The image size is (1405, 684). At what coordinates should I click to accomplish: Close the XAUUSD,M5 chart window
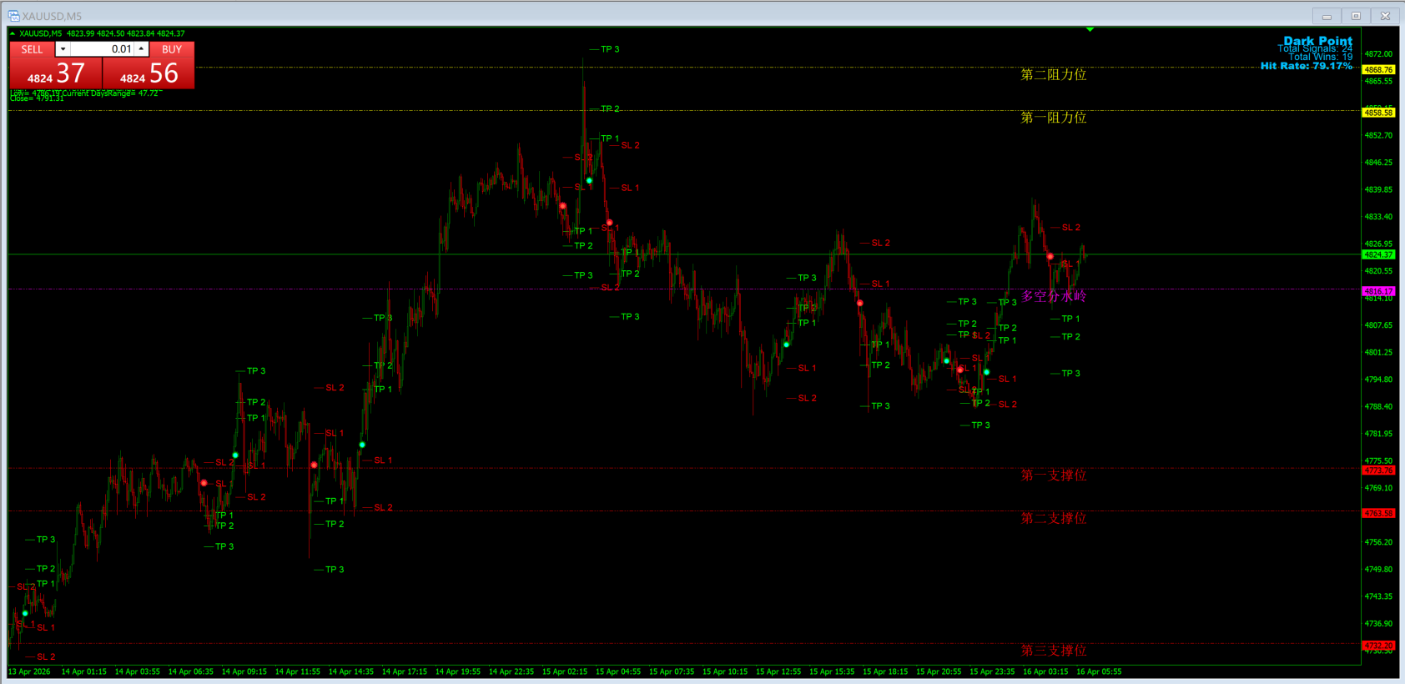click(1385, 16)
